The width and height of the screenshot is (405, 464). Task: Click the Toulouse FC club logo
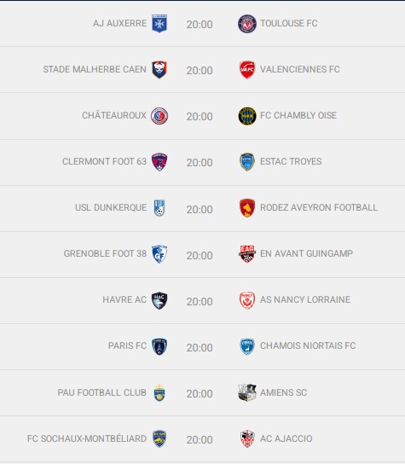pyautogui.click(x=247, y=23)
